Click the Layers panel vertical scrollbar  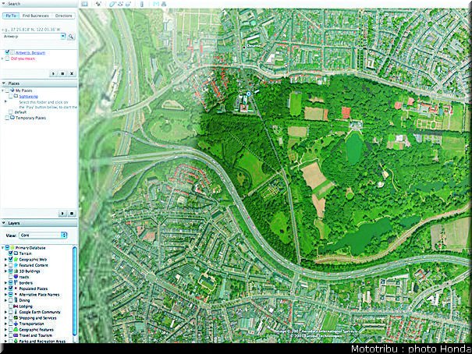74,292
